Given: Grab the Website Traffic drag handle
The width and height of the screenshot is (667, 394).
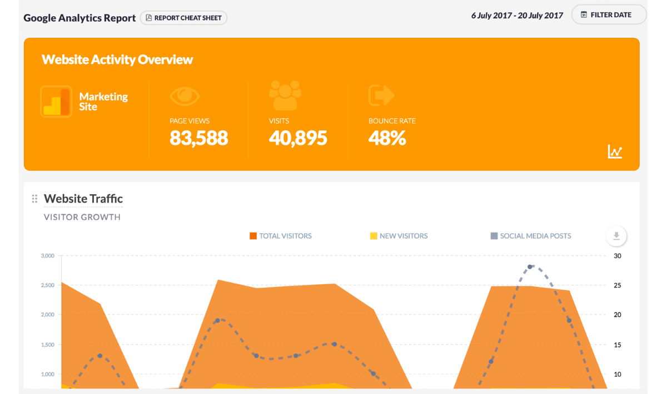Looking at the screenshot, I should point(34,199).
